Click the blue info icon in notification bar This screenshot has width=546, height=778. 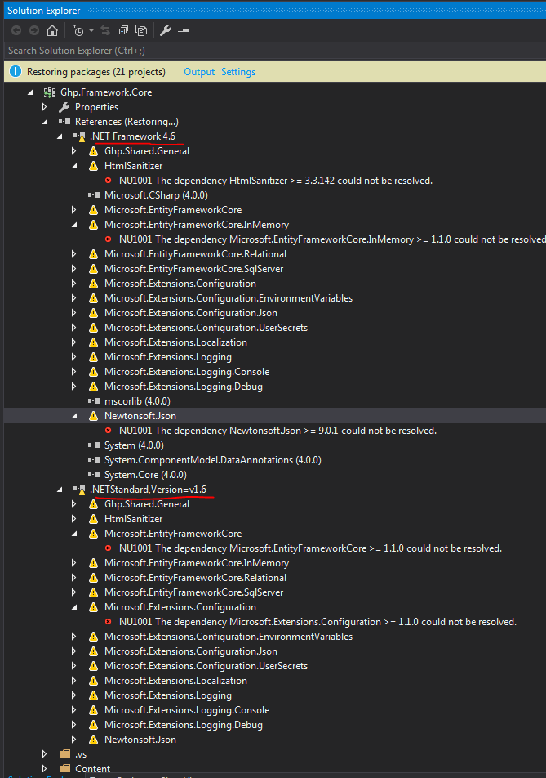pos(16,71)
